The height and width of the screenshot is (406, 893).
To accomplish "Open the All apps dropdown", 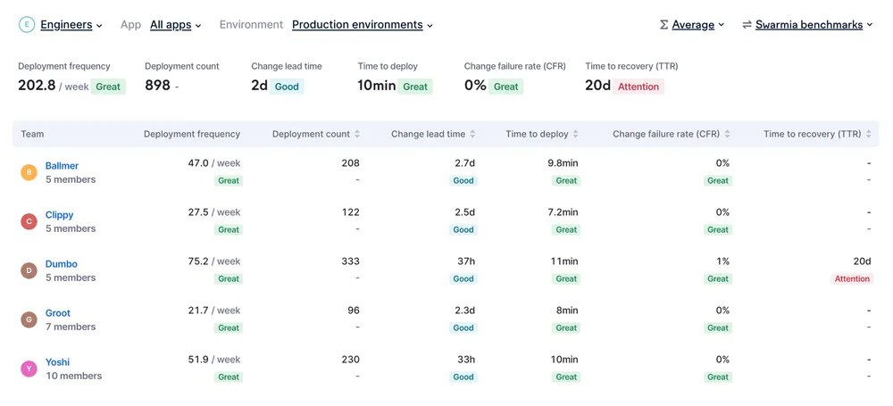I will coord(175,24).
